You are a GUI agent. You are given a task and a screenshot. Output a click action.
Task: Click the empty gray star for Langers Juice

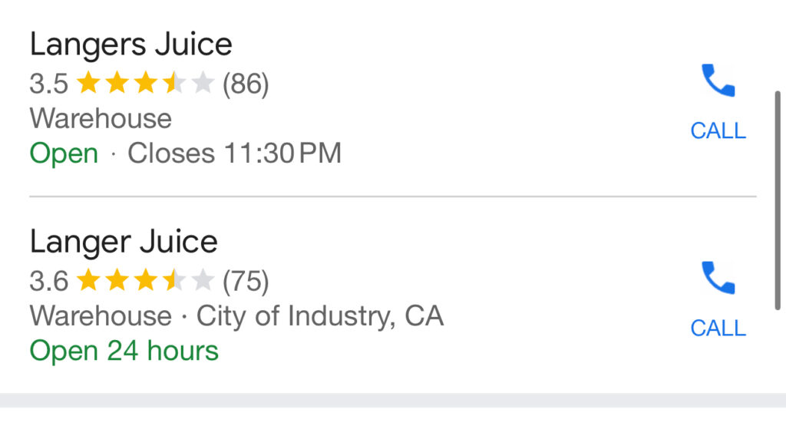pyautogui.click(x=203, y=84)
